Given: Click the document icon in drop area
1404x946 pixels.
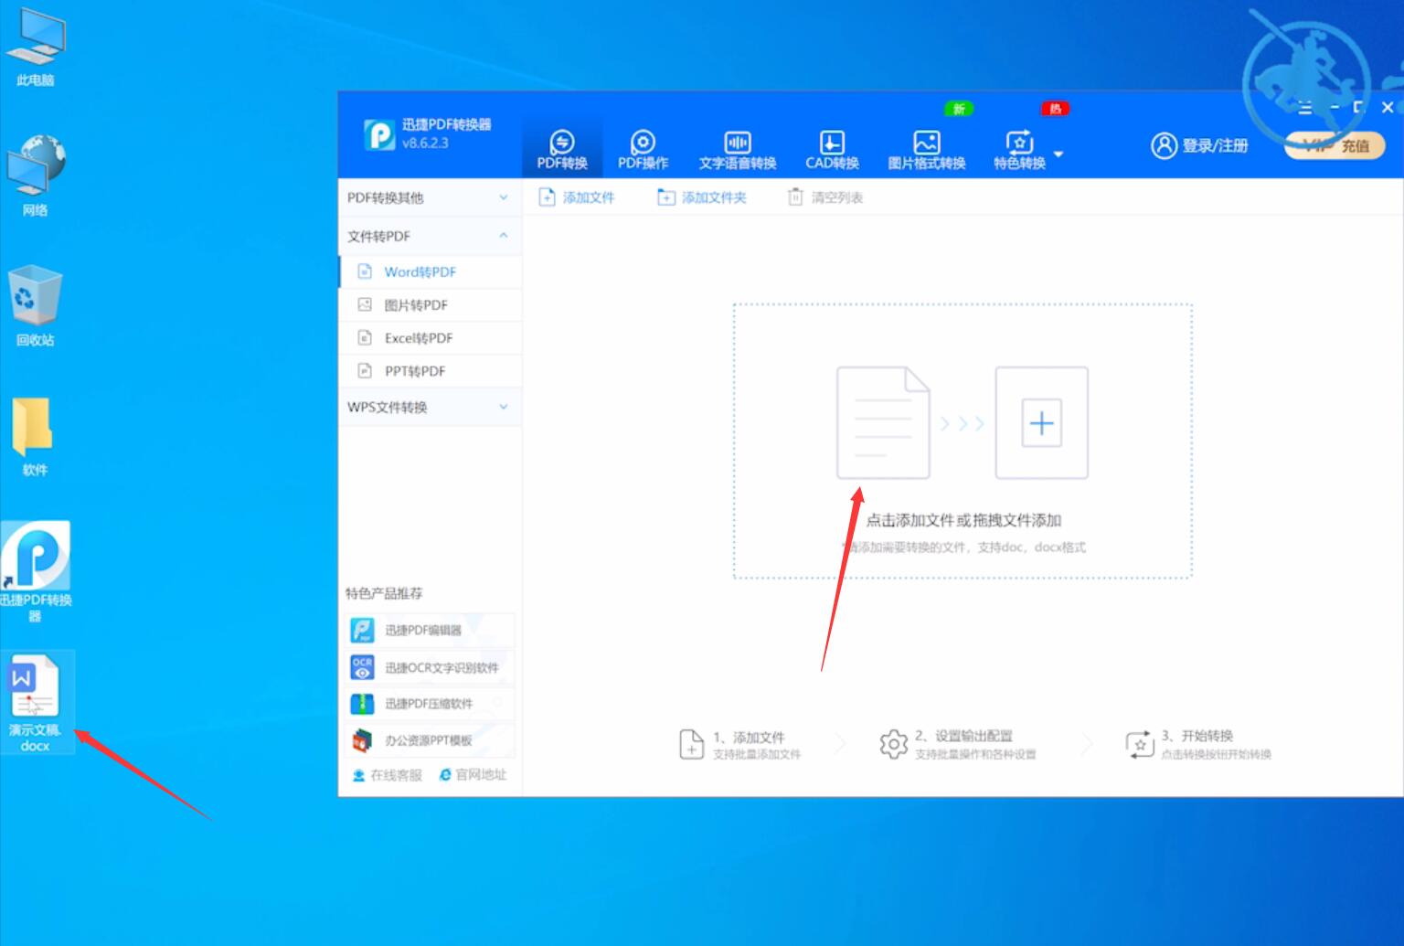Looking at the screenshot, I should pyautogui.click(x=883, y=423).
